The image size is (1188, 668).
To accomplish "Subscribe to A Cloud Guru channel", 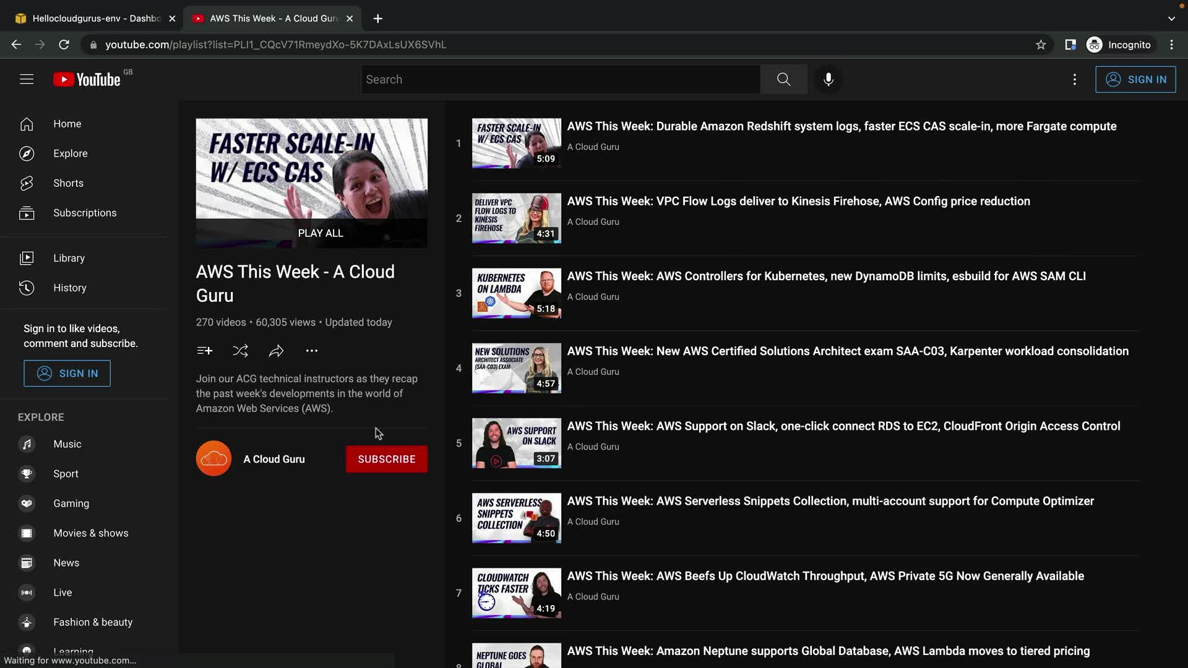I will click(x=386, y=459).
